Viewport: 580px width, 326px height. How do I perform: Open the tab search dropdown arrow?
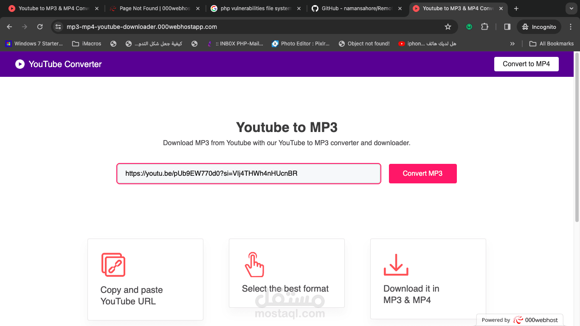(x=571, y=8)
